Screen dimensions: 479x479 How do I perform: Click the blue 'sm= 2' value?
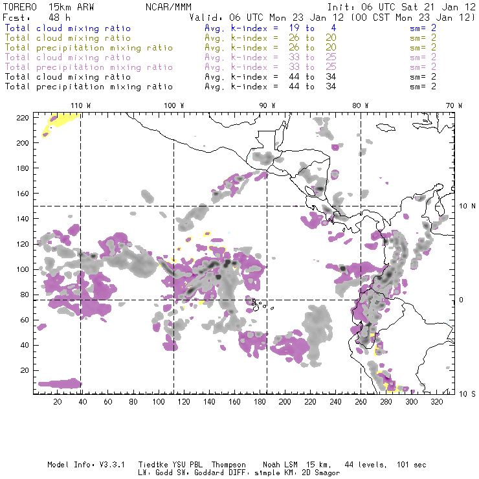[x=423, y=28]
